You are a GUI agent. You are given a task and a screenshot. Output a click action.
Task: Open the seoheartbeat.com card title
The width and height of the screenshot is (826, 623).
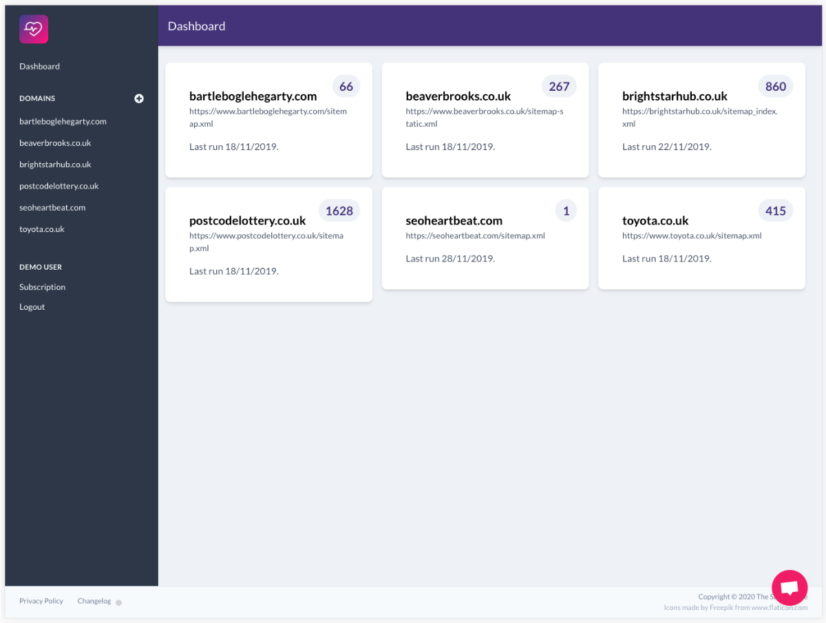coord(454,221)
